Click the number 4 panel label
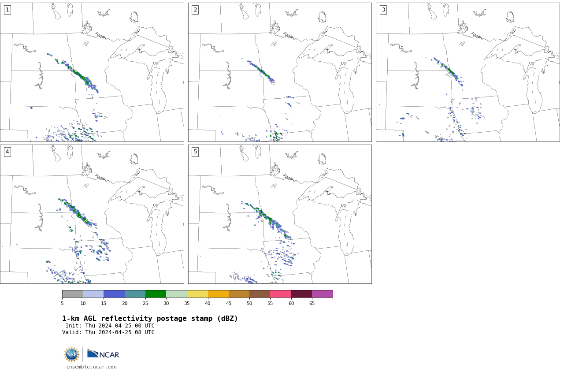Screen dimensions: 564x372 pos(7,152)
